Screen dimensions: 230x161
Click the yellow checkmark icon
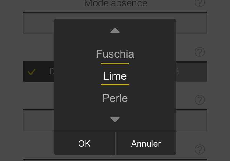coord(31,72)
